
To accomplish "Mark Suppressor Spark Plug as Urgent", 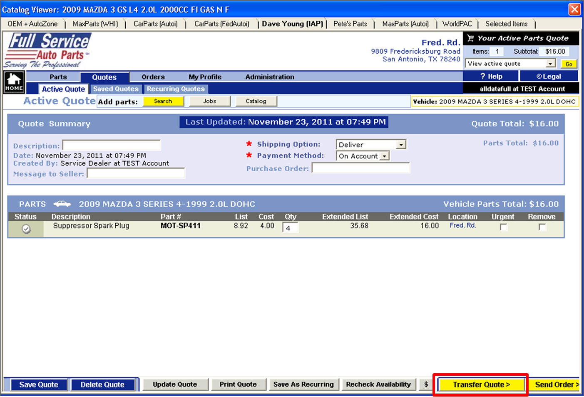I will point(504,227).
